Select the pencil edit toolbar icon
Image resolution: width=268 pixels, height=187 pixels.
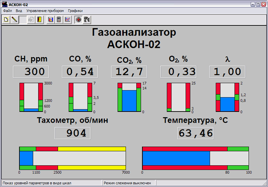click(x=15, y=20)
